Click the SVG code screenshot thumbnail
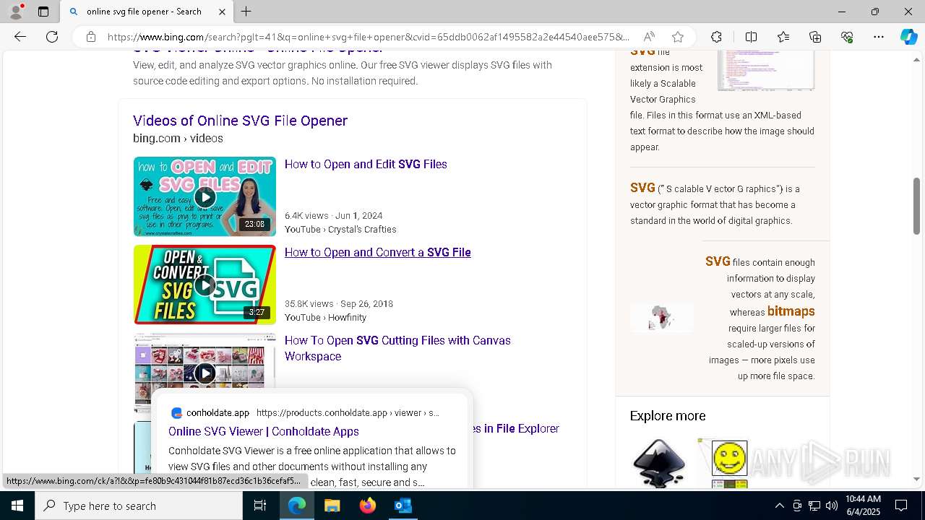The image size is (925, 520). [766, 71]
